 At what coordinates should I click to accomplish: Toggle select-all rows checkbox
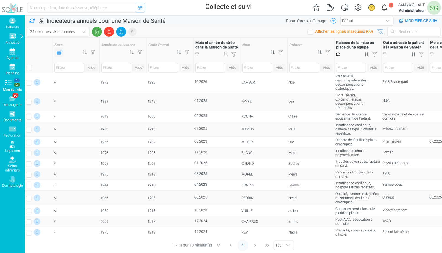(29, 67)
